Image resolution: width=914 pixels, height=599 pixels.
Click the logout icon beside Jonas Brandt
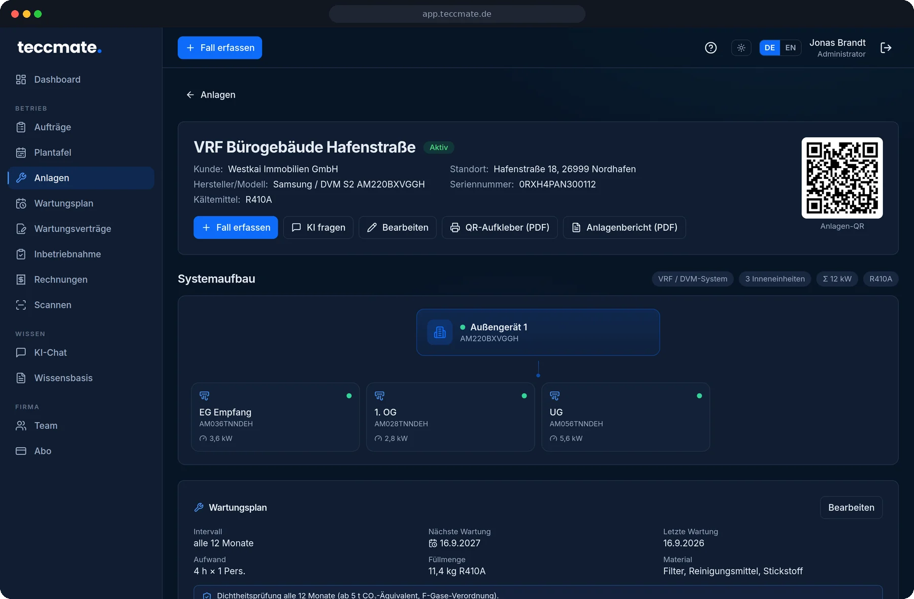click(886, 48)
